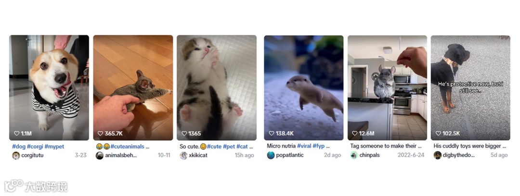Viewport: 520px width, 196px height.
Task: Click the heart icon showing 102.5K likes
Action: (x=438, y=134)
